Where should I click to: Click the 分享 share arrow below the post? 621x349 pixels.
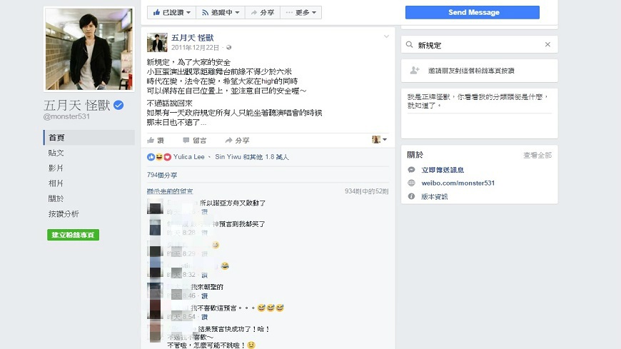[228, 140]
